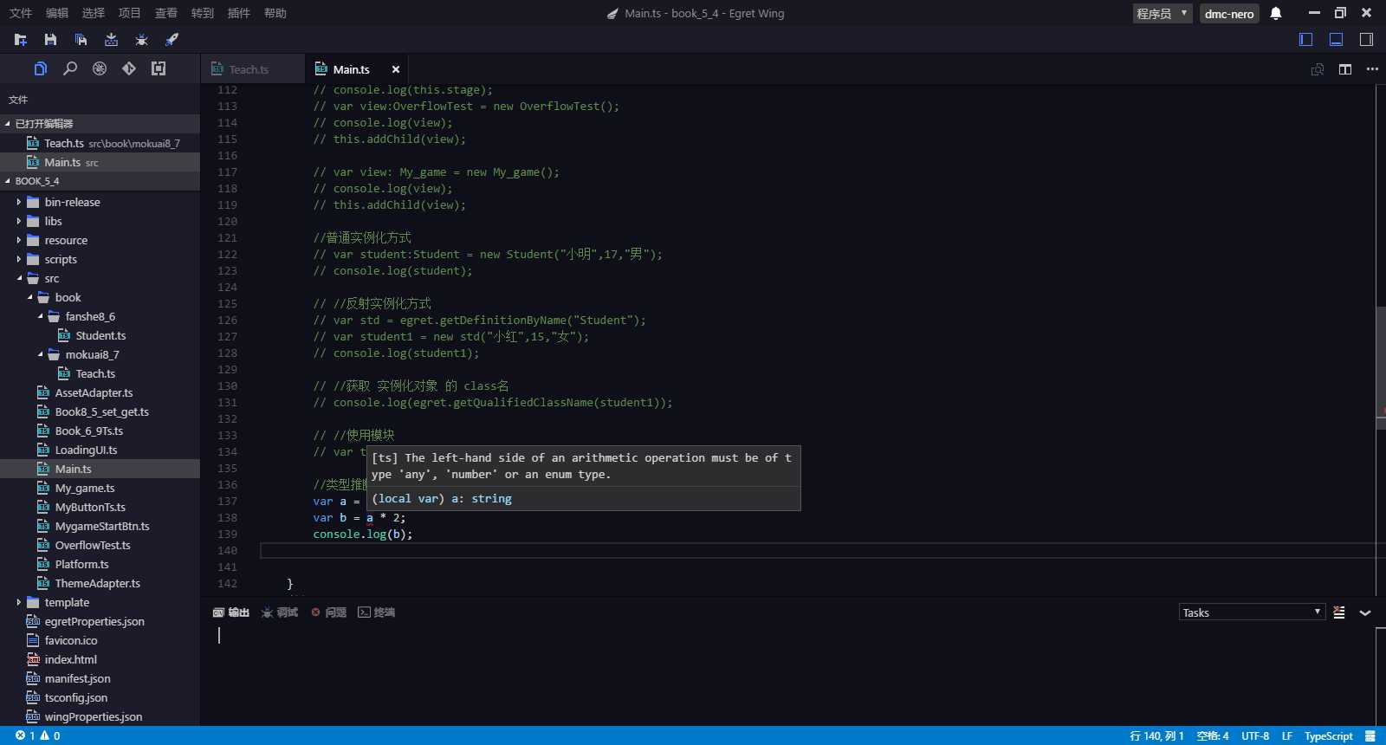Screen dimensions: 1386x745
Task: Open the 插件 menu
Action: tap(239, 13)
